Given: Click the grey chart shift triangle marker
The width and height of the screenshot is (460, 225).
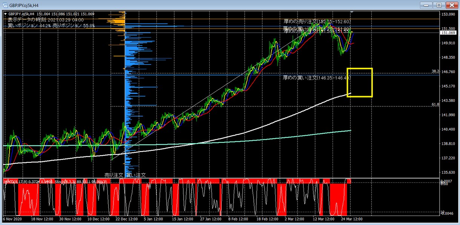Looking at the screenshot, I should coord(352,12).
